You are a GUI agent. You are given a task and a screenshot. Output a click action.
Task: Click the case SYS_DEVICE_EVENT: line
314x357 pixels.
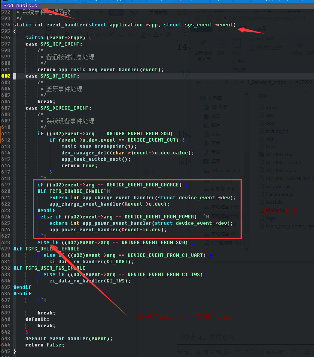(58, 108)
